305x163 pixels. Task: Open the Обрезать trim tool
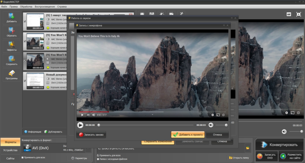click(11, 32)
